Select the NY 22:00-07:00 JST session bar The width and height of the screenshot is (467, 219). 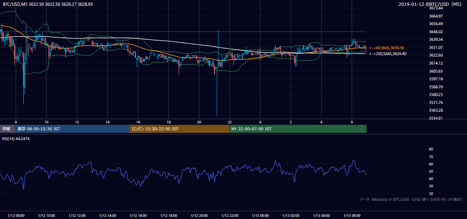point(298,129)
